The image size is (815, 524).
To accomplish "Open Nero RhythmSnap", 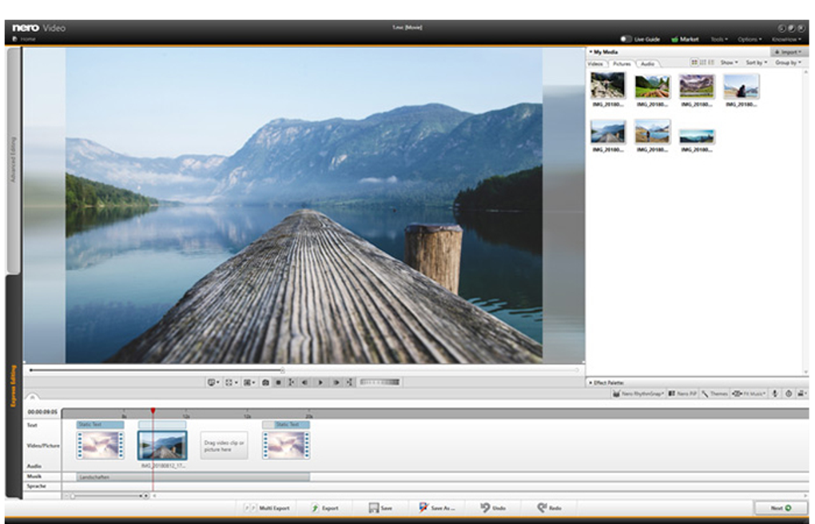I will [638, 394].
